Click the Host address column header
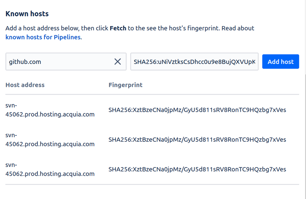This screenshot has height=199, width=306. click(x=25, y=85)
